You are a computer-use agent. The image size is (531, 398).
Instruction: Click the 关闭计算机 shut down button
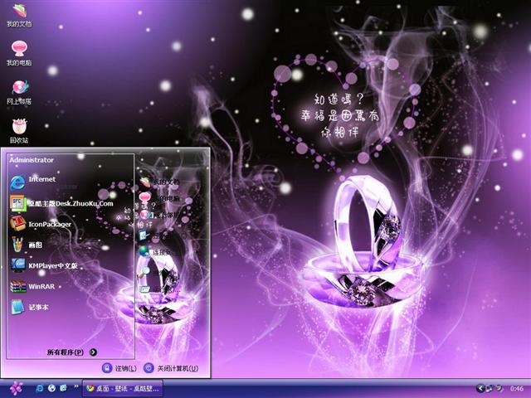pos(171,367)
